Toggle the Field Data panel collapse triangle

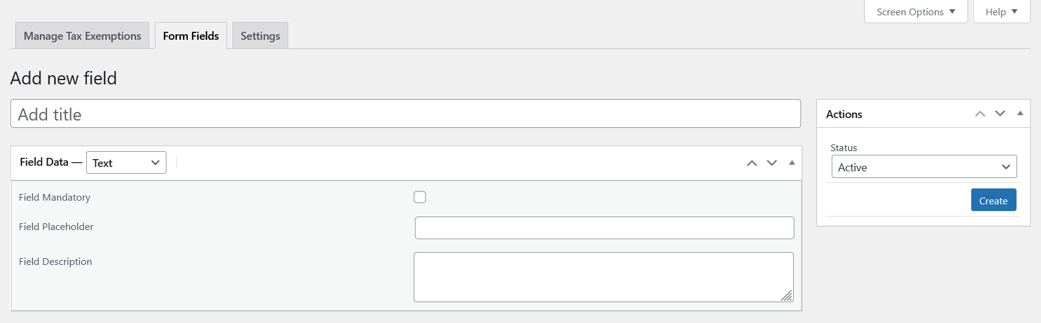[792, 163]
